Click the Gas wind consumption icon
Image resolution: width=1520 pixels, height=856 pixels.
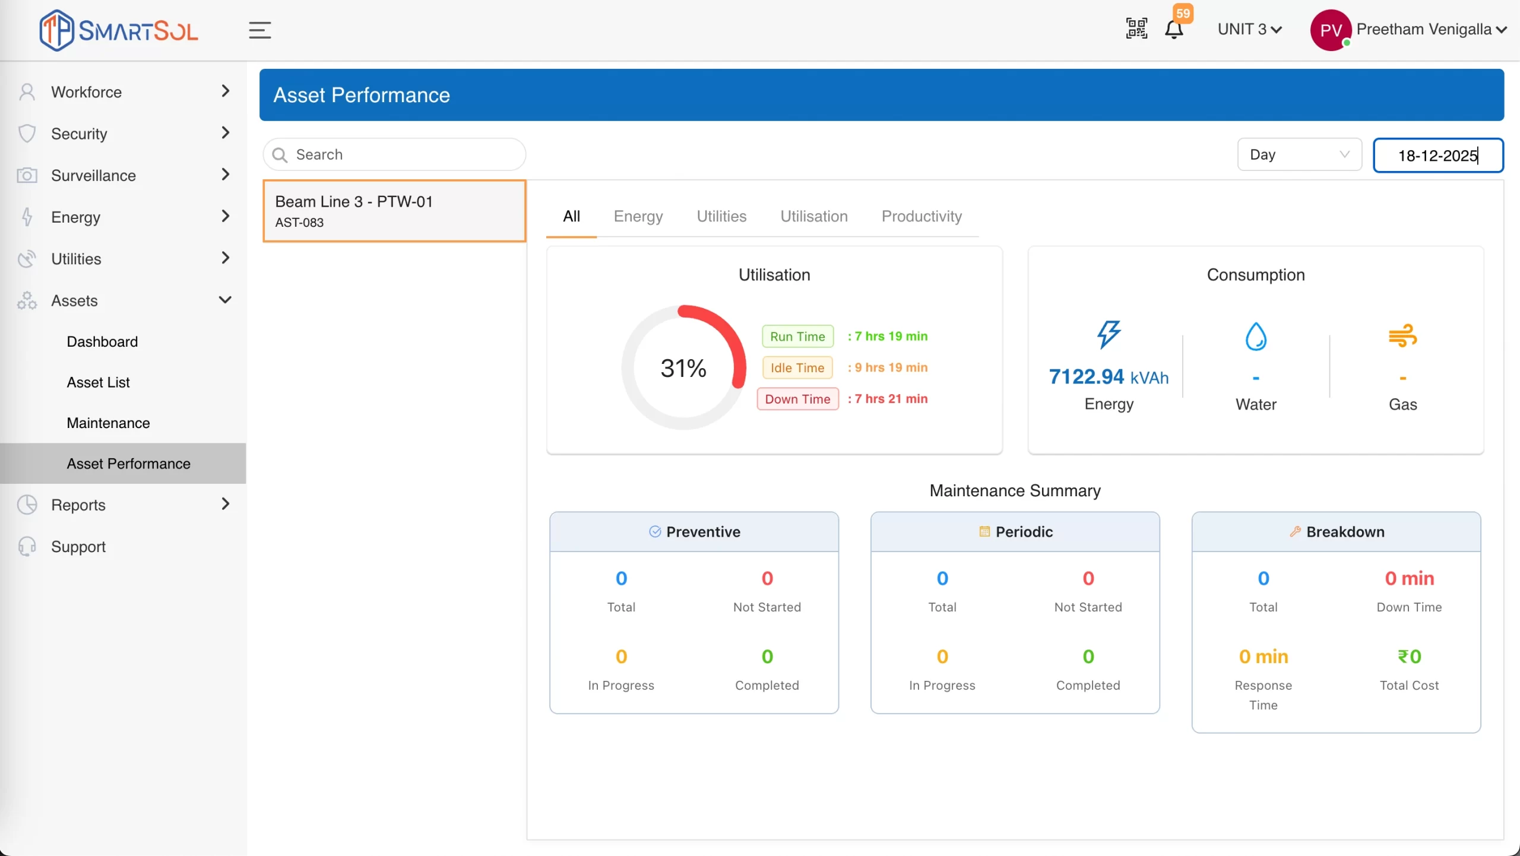tap(1402, 336)
